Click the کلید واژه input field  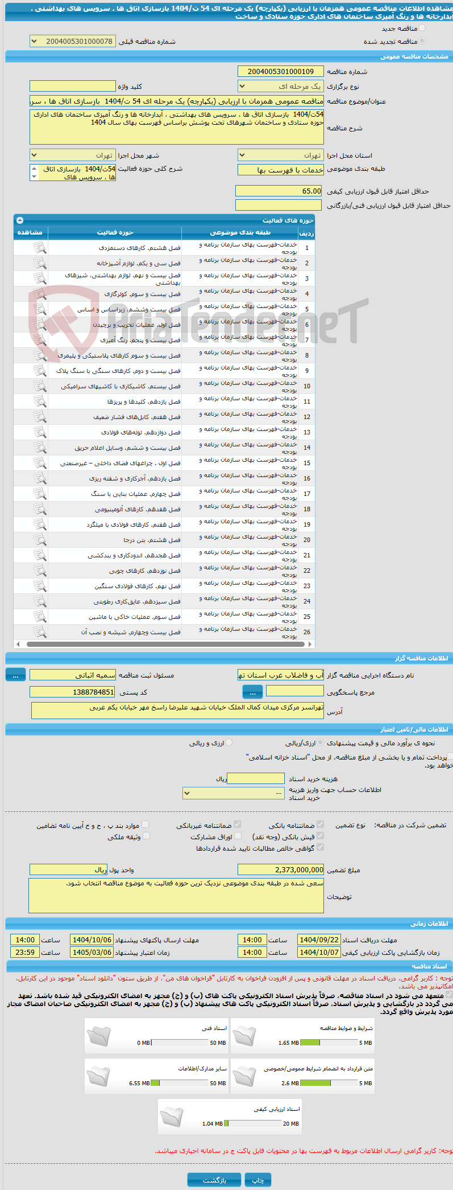[x=72, y=86]
